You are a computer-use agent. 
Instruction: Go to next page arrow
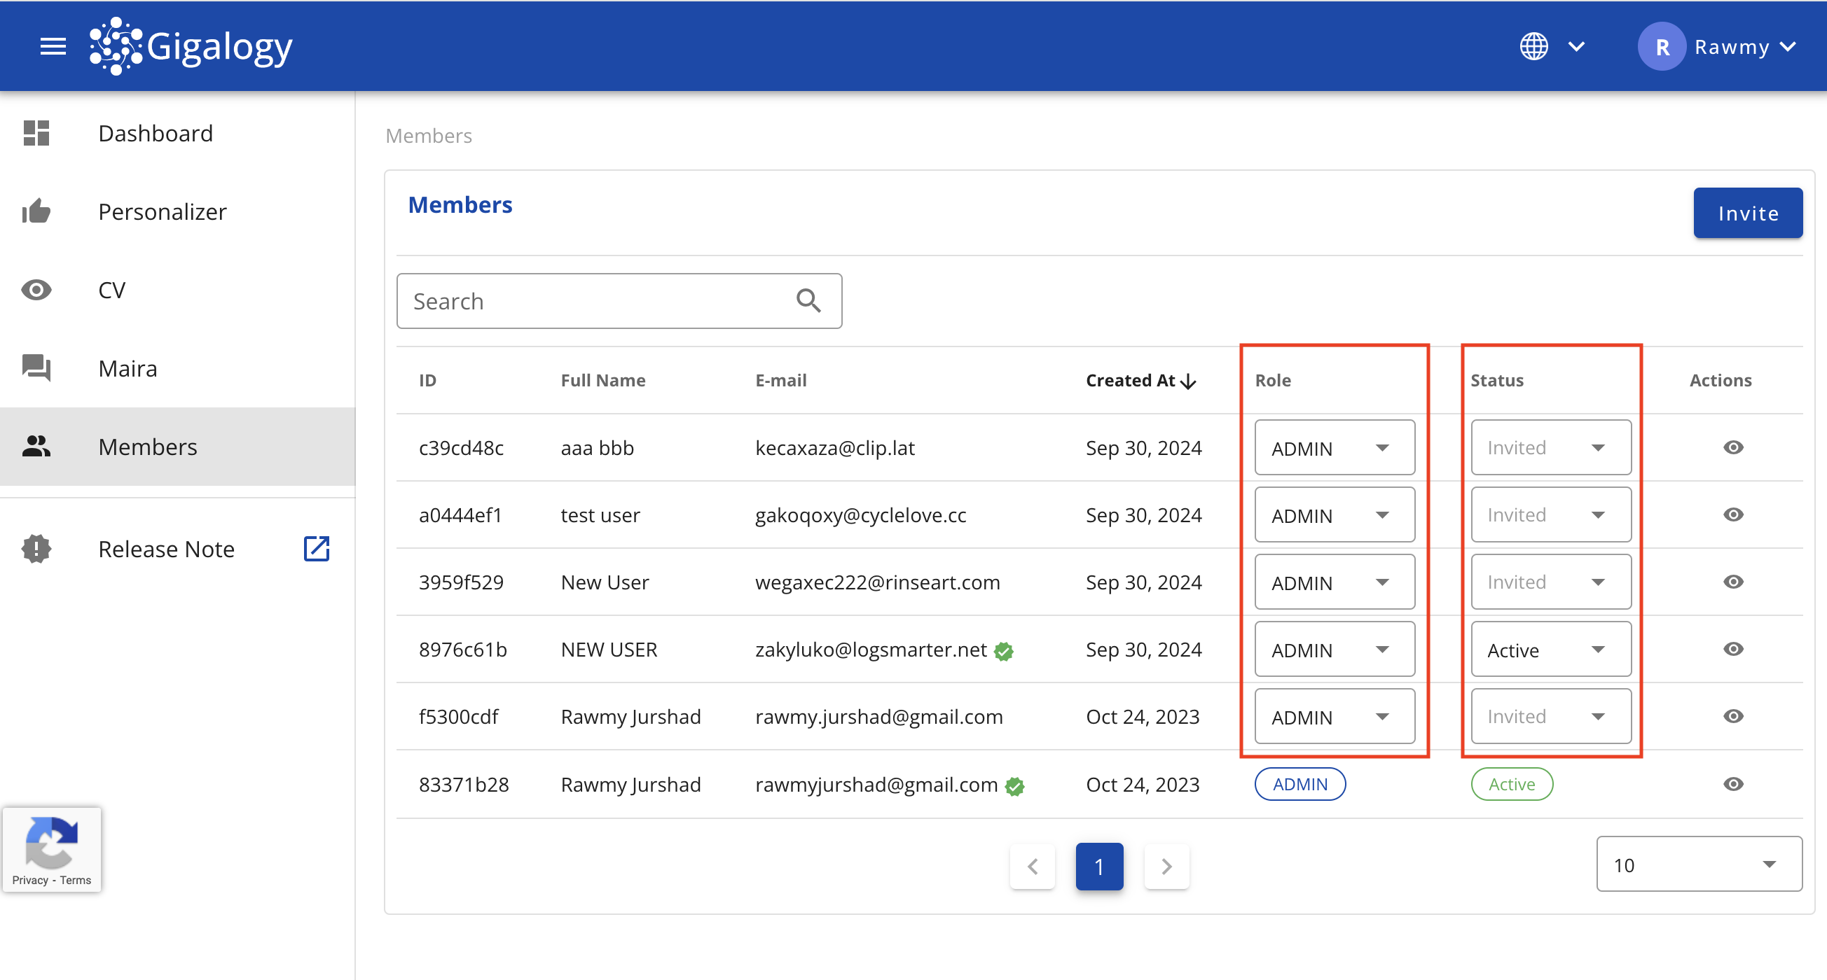[1166, 866]
